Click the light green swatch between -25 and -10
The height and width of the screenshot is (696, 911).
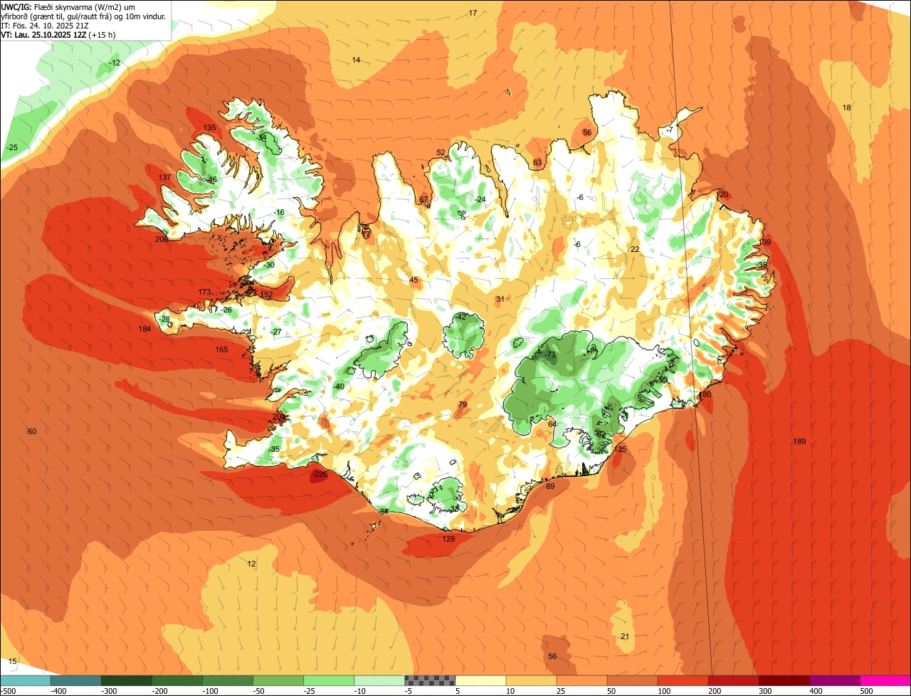tap(329, 680)
